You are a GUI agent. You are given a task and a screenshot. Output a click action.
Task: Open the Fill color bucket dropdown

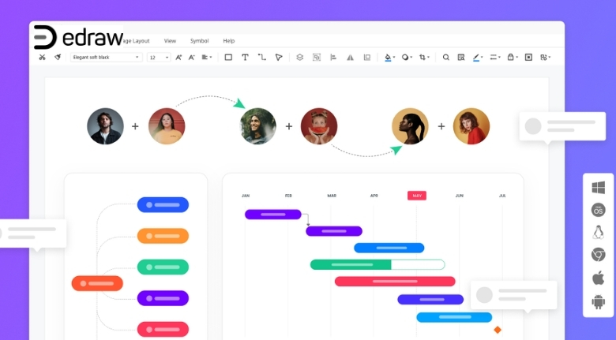[x=389, y=58]
